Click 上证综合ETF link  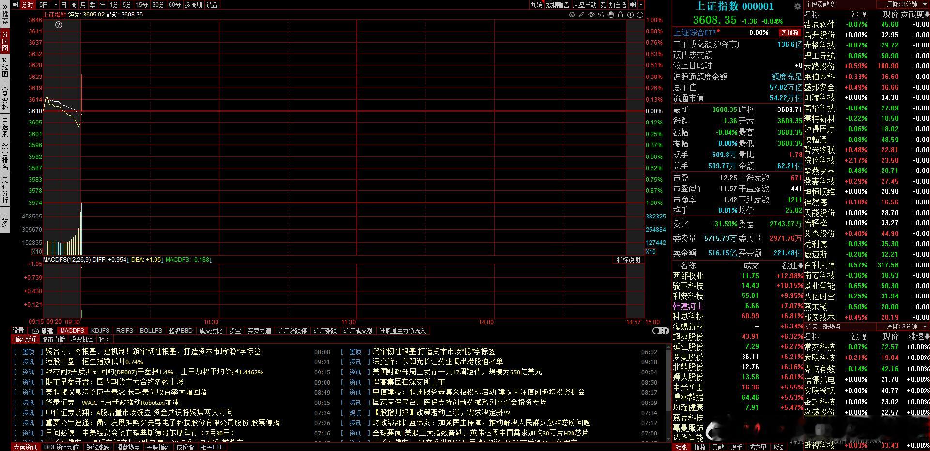coord(694,32)
